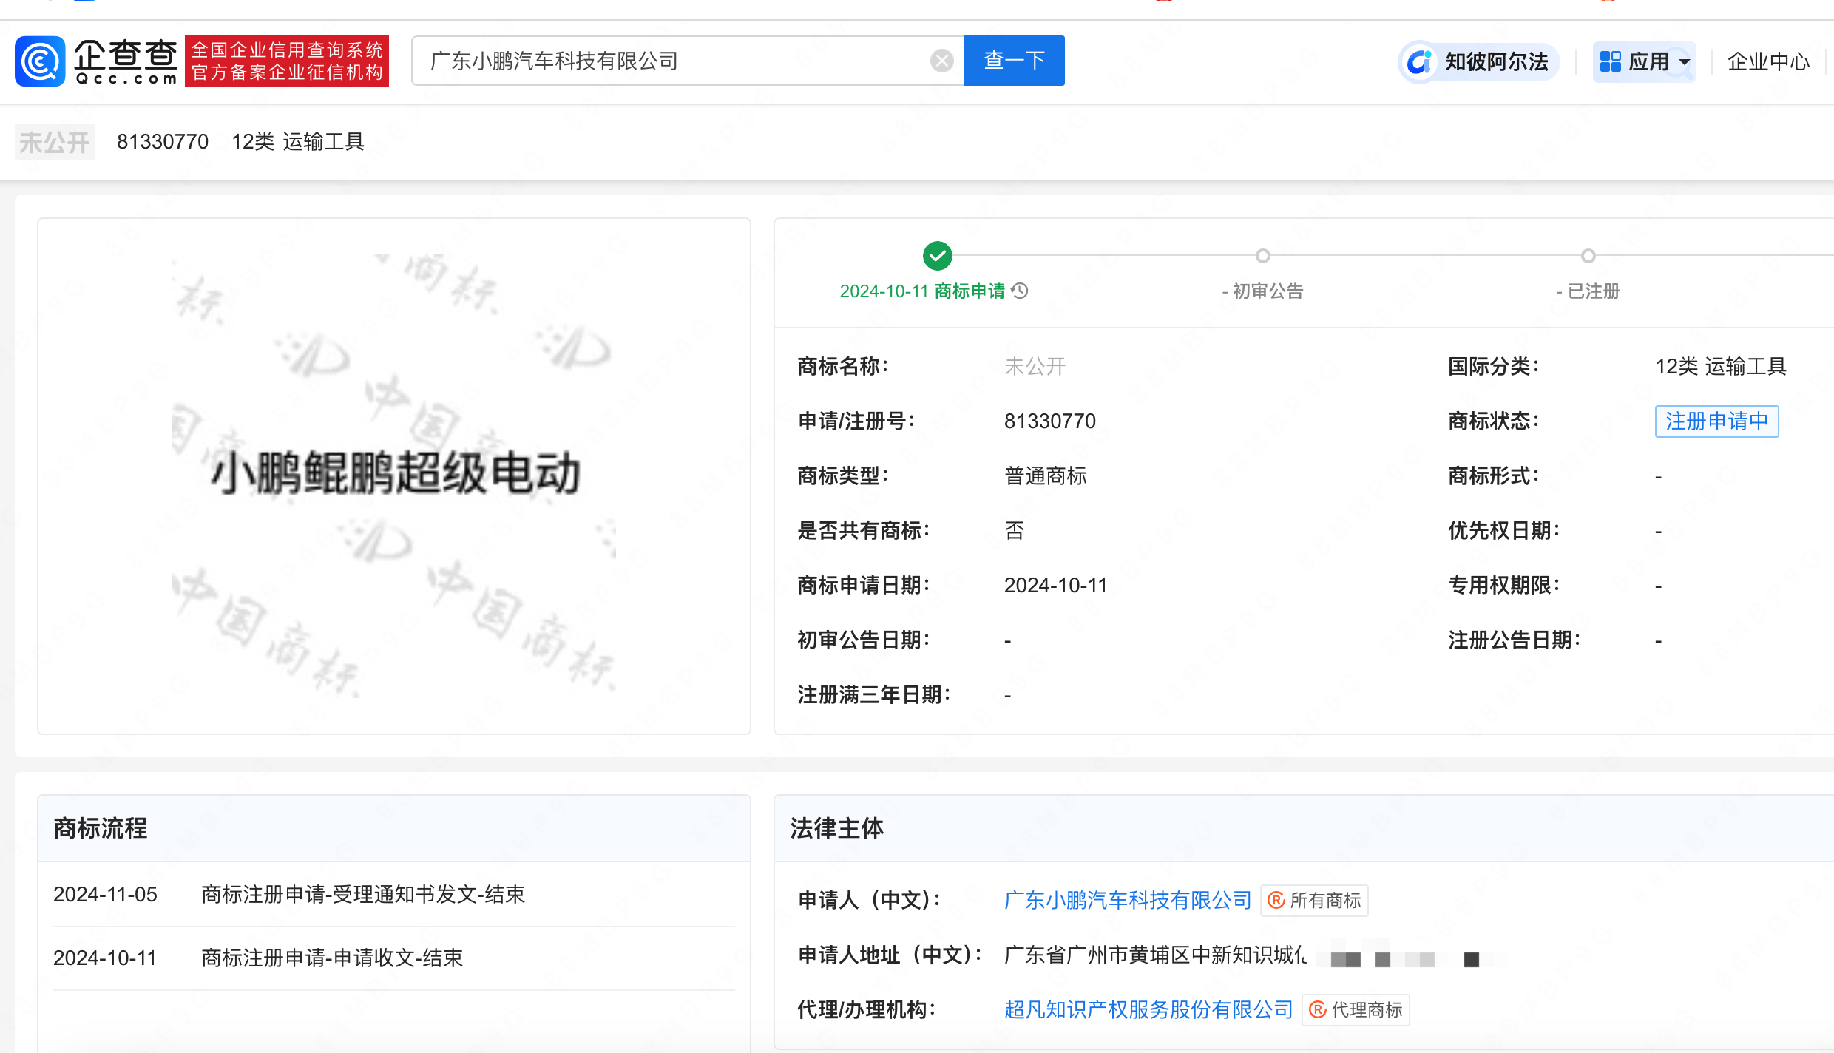The image size is (1834, 1053).
Task: Click the red 全国企业信用查询系统 banner
Action: click(x=287, y=61)
